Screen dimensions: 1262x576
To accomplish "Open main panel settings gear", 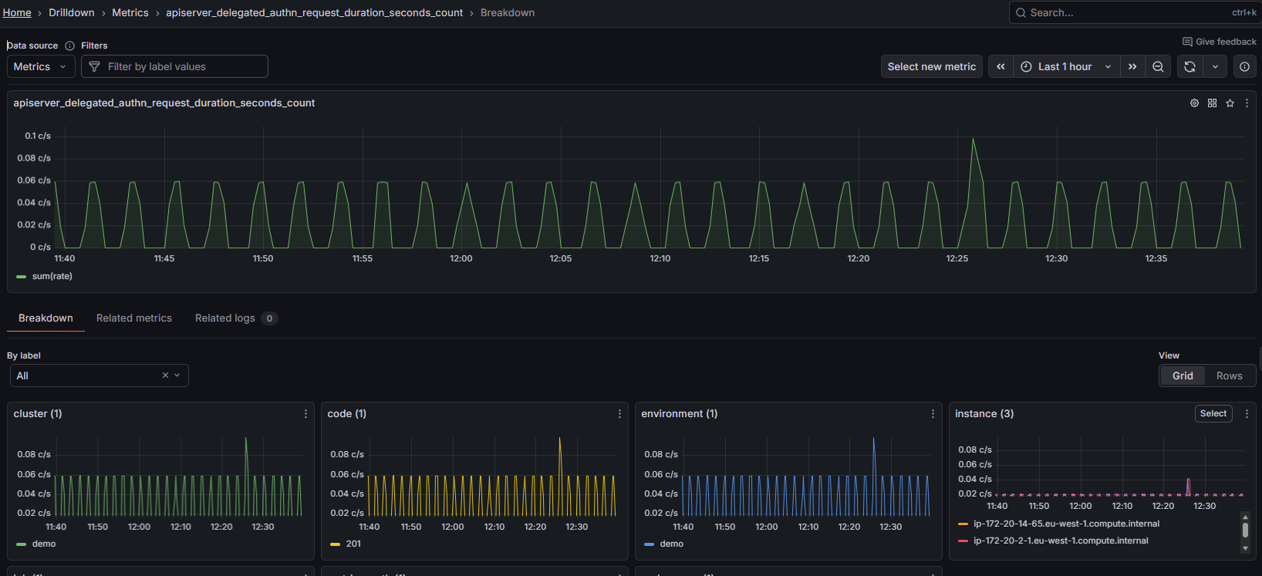I will 1194,103.
